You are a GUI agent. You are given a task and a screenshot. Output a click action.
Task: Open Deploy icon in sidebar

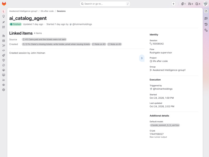(x=4, y=65)
